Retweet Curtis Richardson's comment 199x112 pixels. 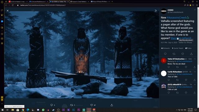pos(177,80)
